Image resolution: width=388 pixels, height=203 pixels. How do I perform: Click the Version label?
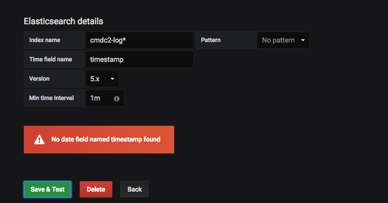pyautogui.click(x=40, y=79)
